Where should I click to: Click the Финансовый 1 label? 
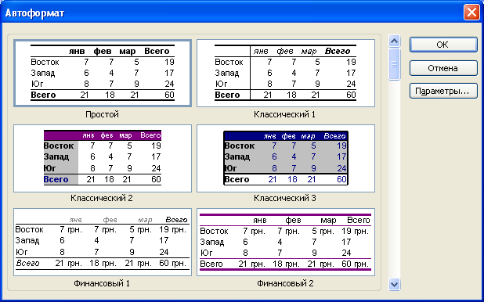[102, 283]
